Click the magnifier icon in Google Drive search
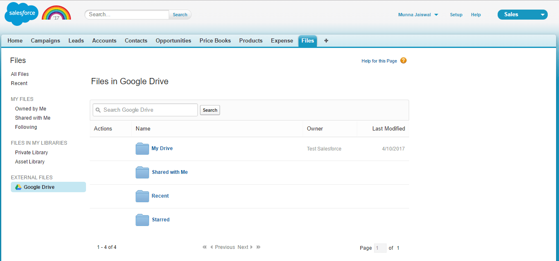Image resolution: width=559 pixels, height=261 pixels. point(98,110)
